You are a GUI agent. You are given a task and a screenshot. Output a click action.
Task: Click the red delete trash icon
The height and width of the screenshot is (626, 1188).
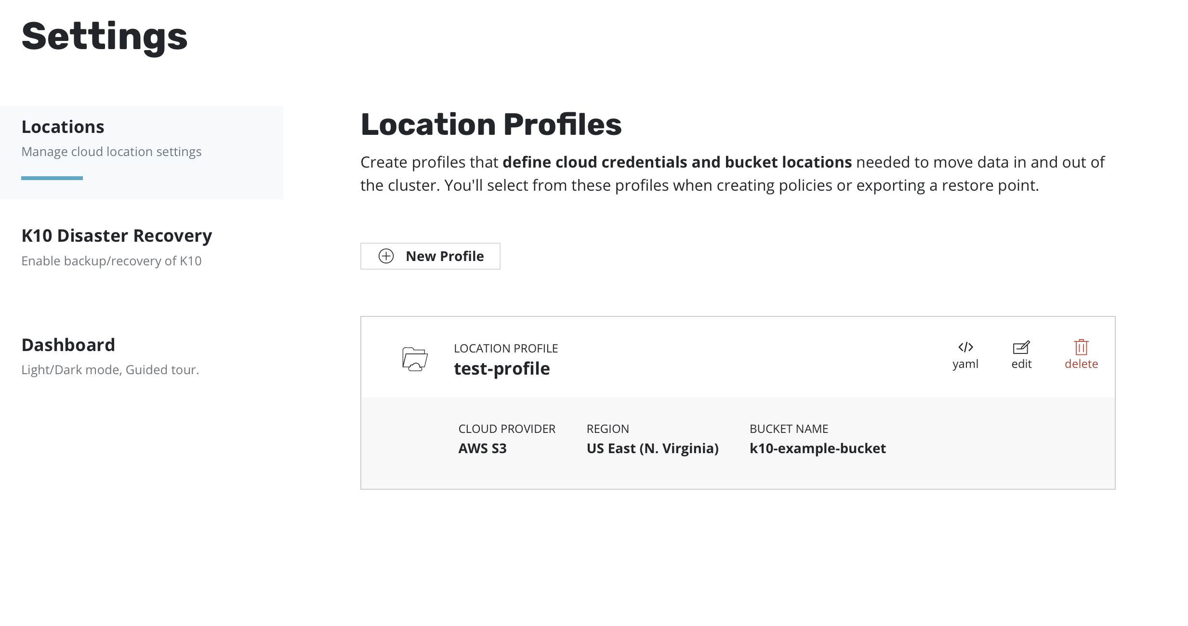pos(1081,347)
